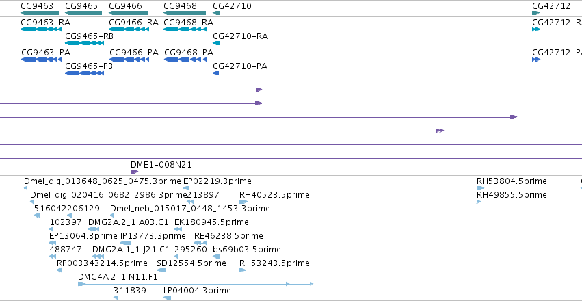Select Dmel_dig_013648_0625_0475.3prime label
The height and width of the screenshot is (301, 582).
click(103, 181)
